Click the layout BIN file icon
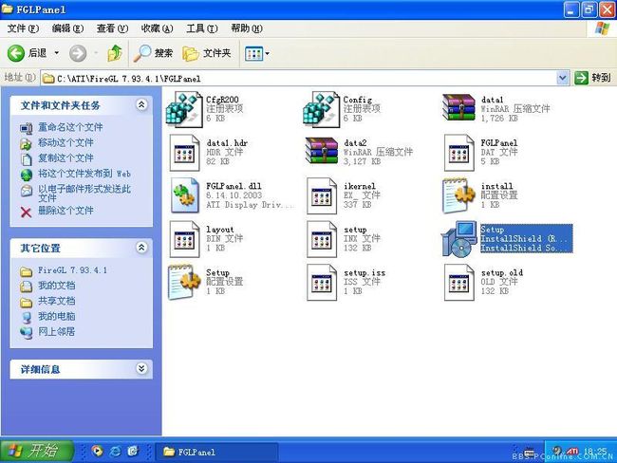 pos(184,239)
